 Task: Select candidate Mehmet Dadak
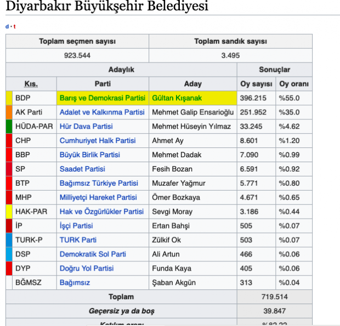click(177, 155)
